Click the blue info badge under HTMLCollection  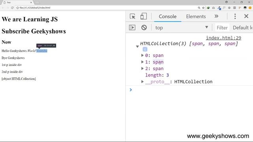coord(145,49)
